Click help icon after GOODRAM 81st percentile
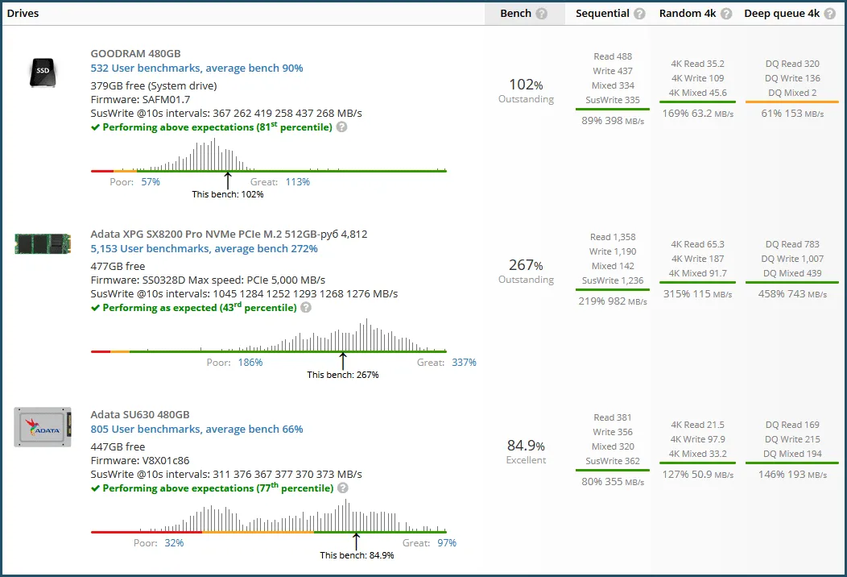 pyautogui.click(x=341, y=127)
